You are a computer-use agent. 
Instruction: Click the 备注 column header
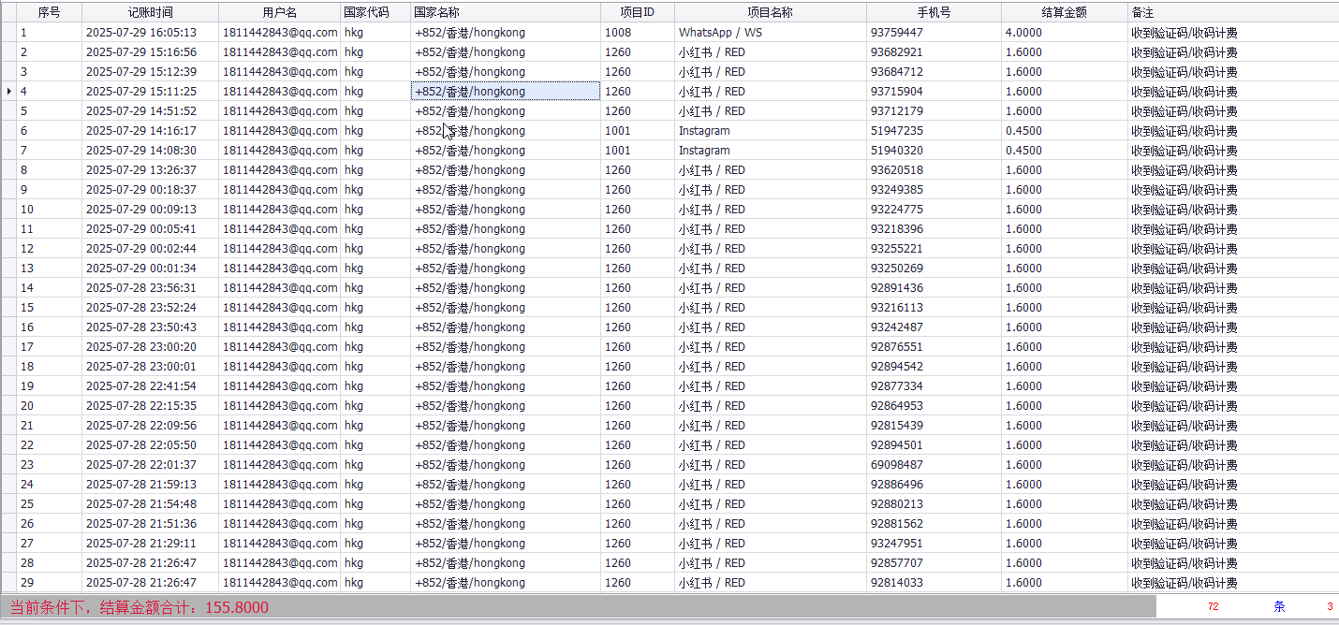[1233, 12]
